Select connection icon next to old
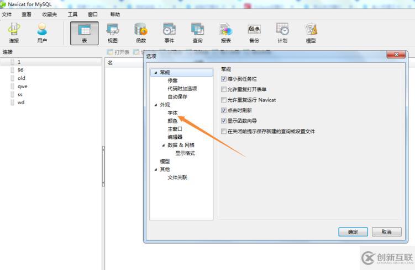 [x=13, y=78]
